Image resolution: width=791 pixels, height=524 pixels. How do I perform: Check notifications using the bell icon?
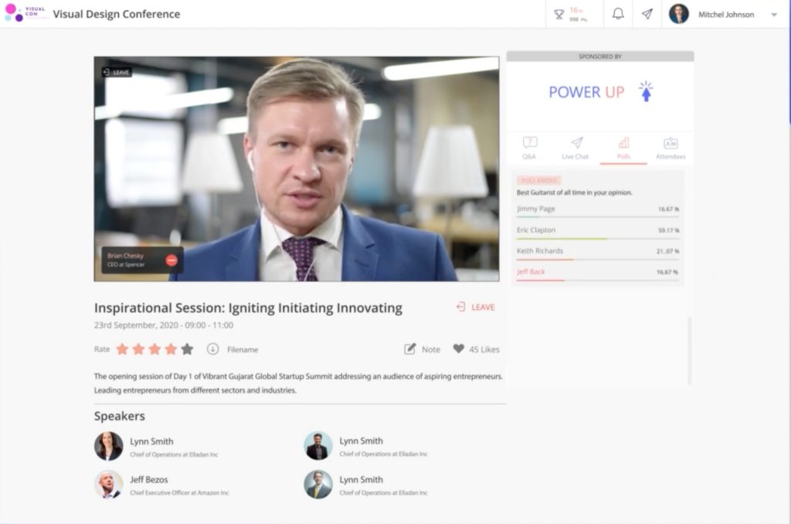click(x=617, y=14)
